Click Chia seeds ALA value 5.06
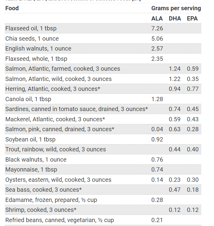 (x=157, y=39)
